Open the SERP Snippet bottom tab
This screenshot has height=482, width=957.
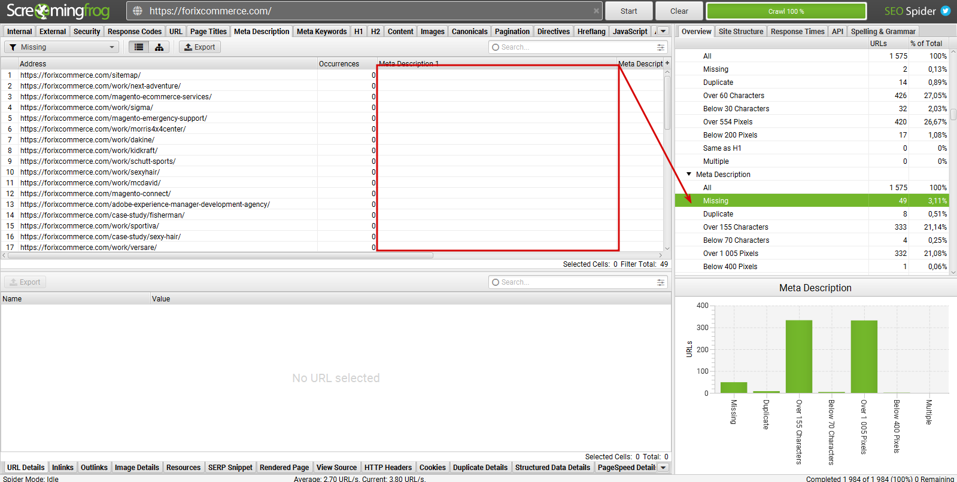click(x=230, y=468)
